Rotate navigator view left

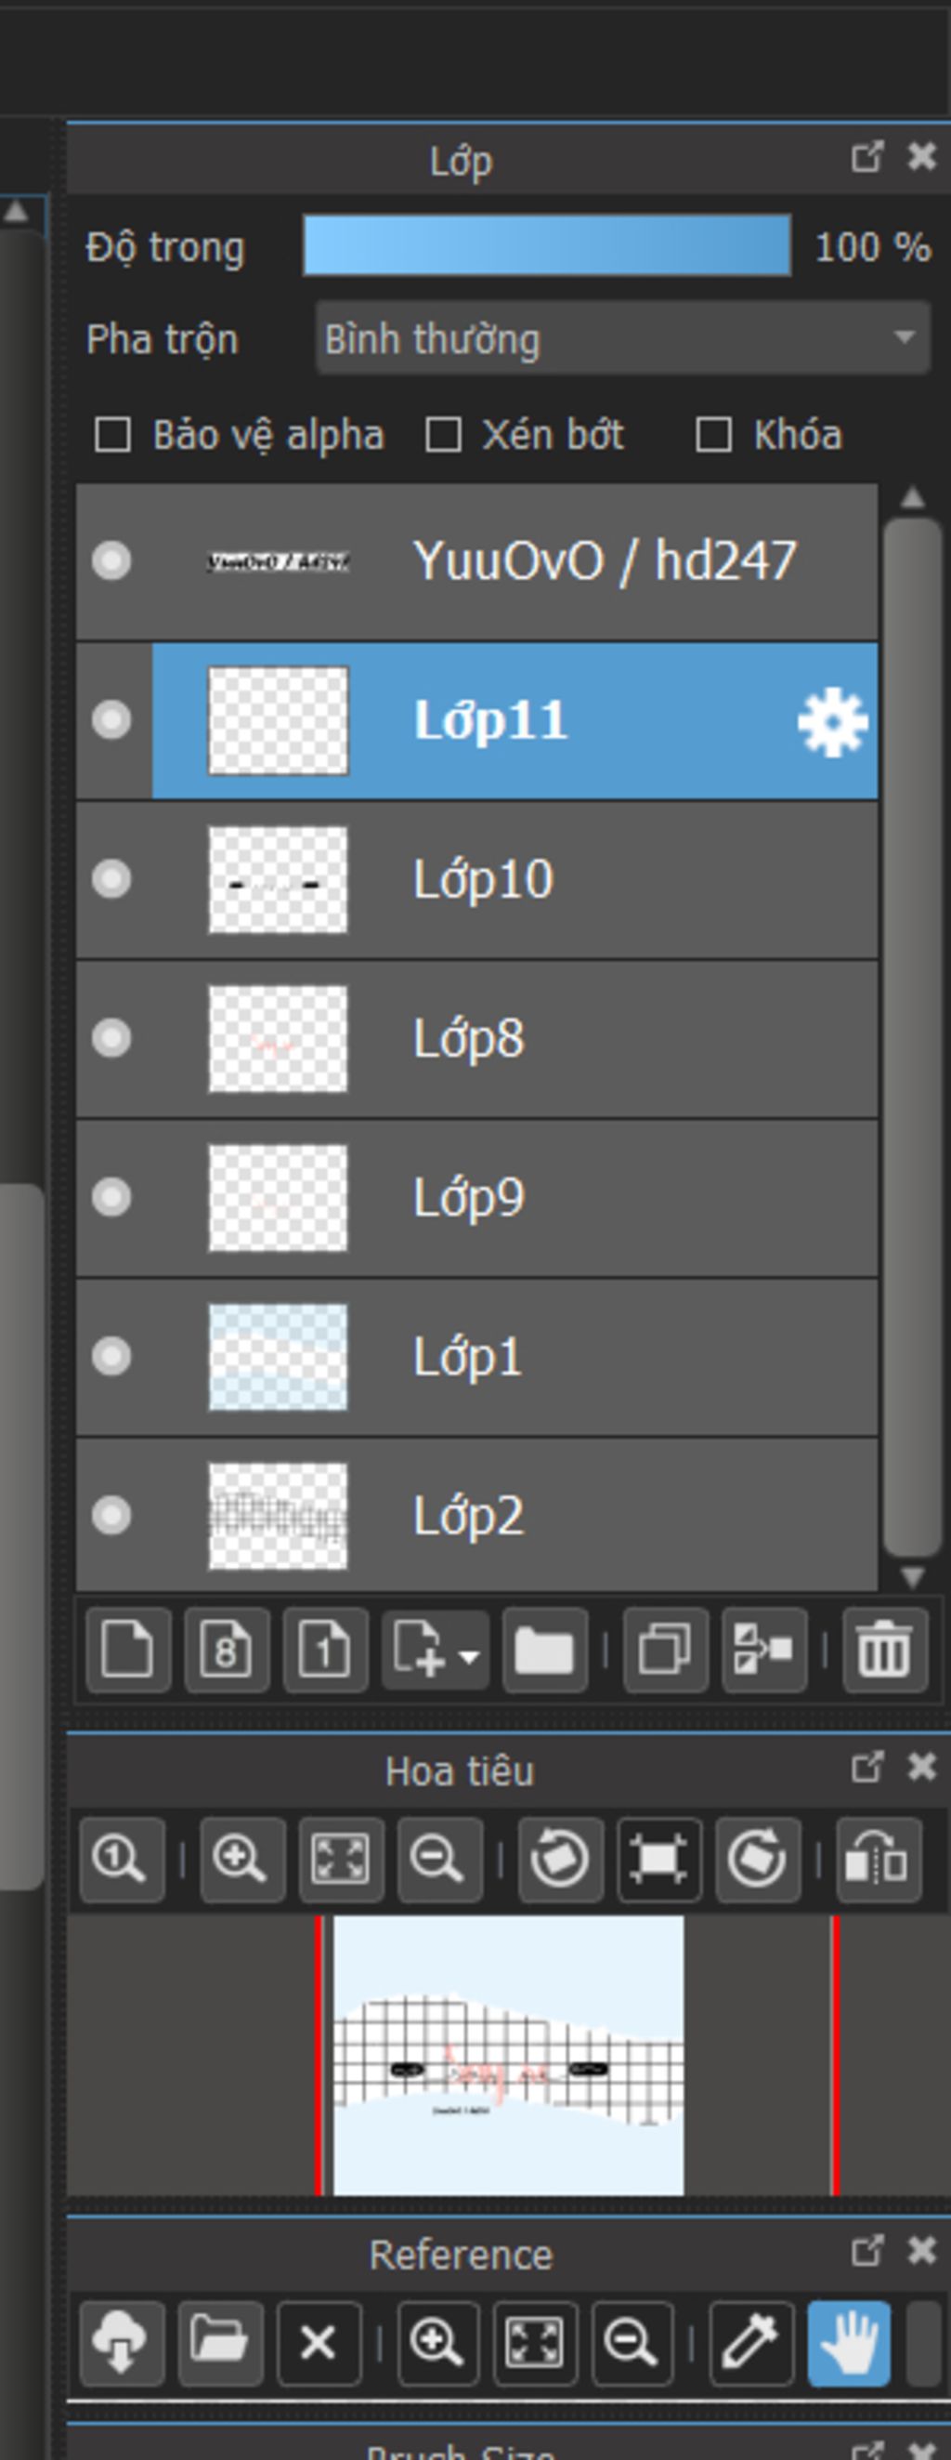click(x=560, y=1860)
